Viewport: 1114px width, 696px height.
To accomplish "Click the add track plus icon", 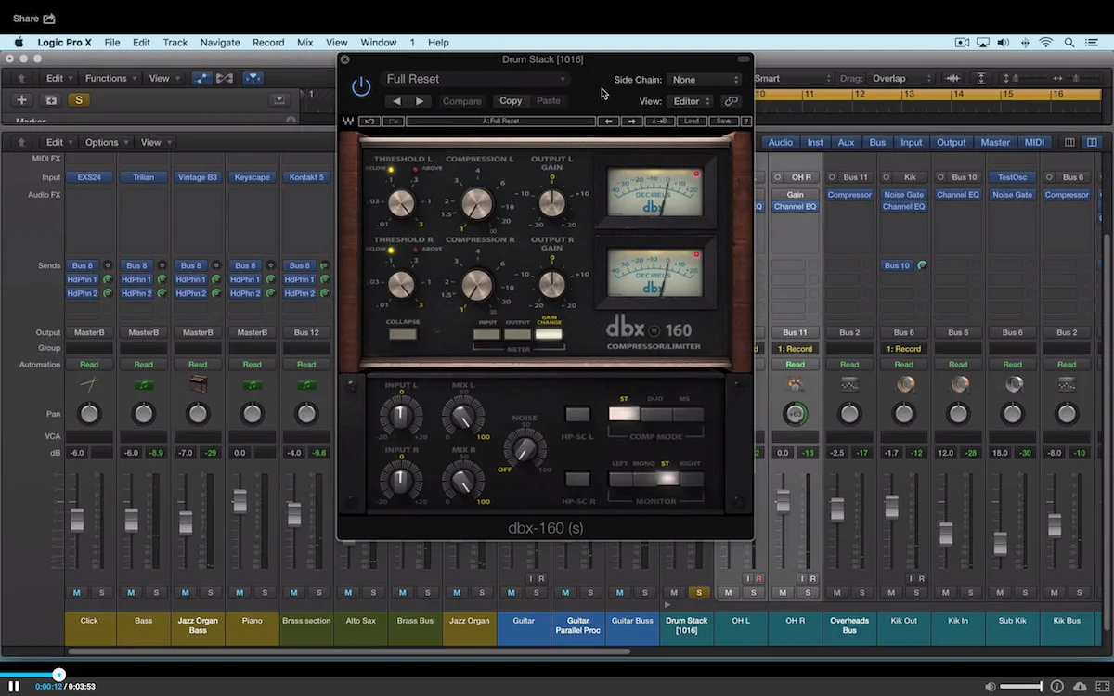I will (20, 99).
